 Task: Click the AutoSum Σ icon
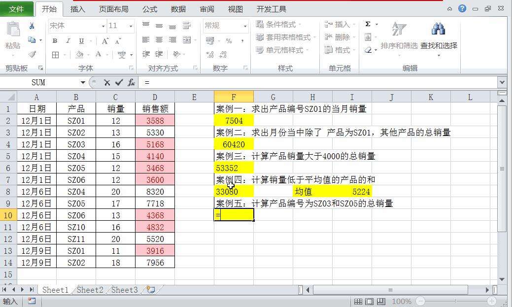pos(368,24)
